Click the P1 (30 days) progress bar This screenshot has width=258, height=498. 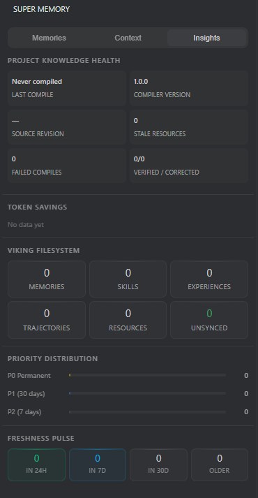point(147,393)
